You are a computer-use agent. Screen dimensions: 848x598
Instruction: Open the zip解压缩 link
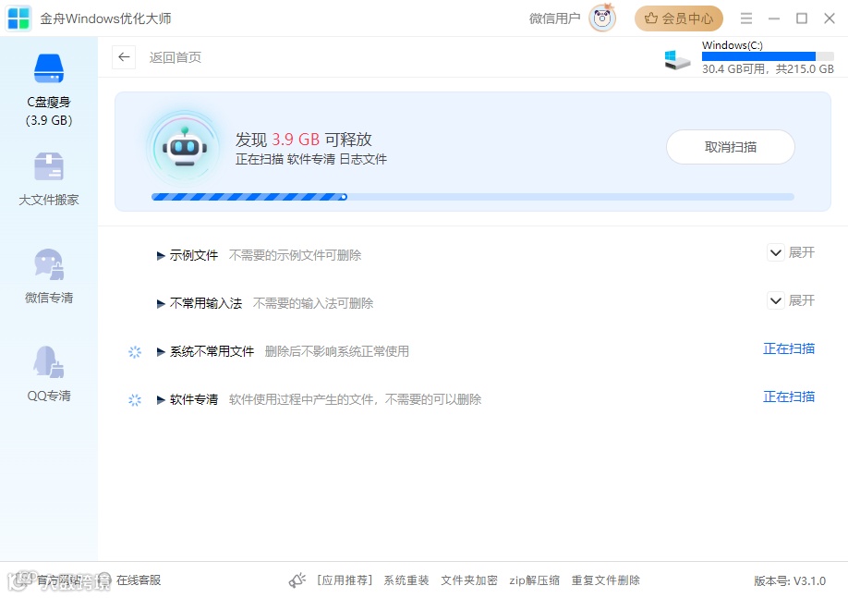click(x=534, y=580)
